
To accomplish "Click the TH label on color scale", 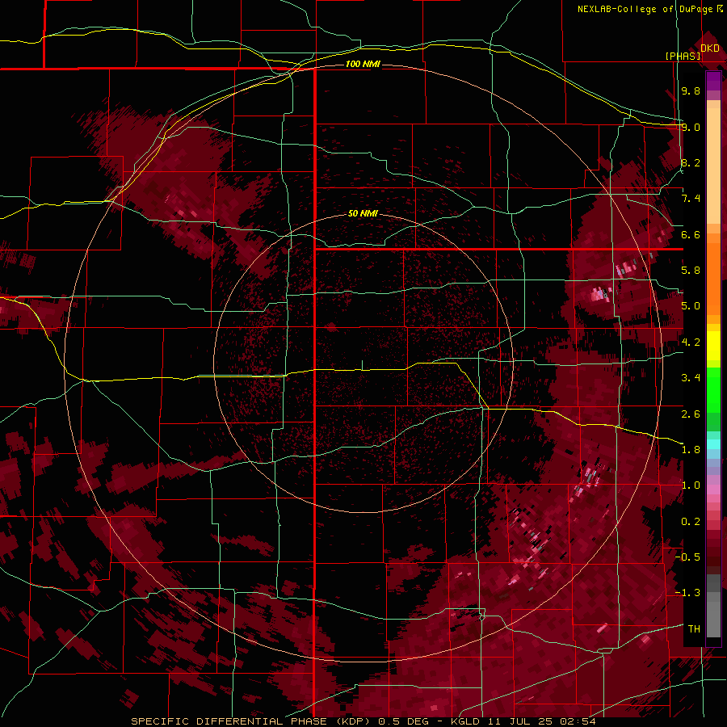I will tap(694, 629).
